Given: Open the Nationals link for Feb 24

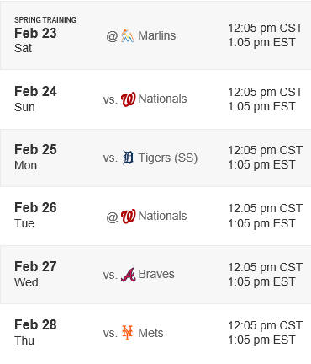Looking at the screenshot, I should [162, 99].
